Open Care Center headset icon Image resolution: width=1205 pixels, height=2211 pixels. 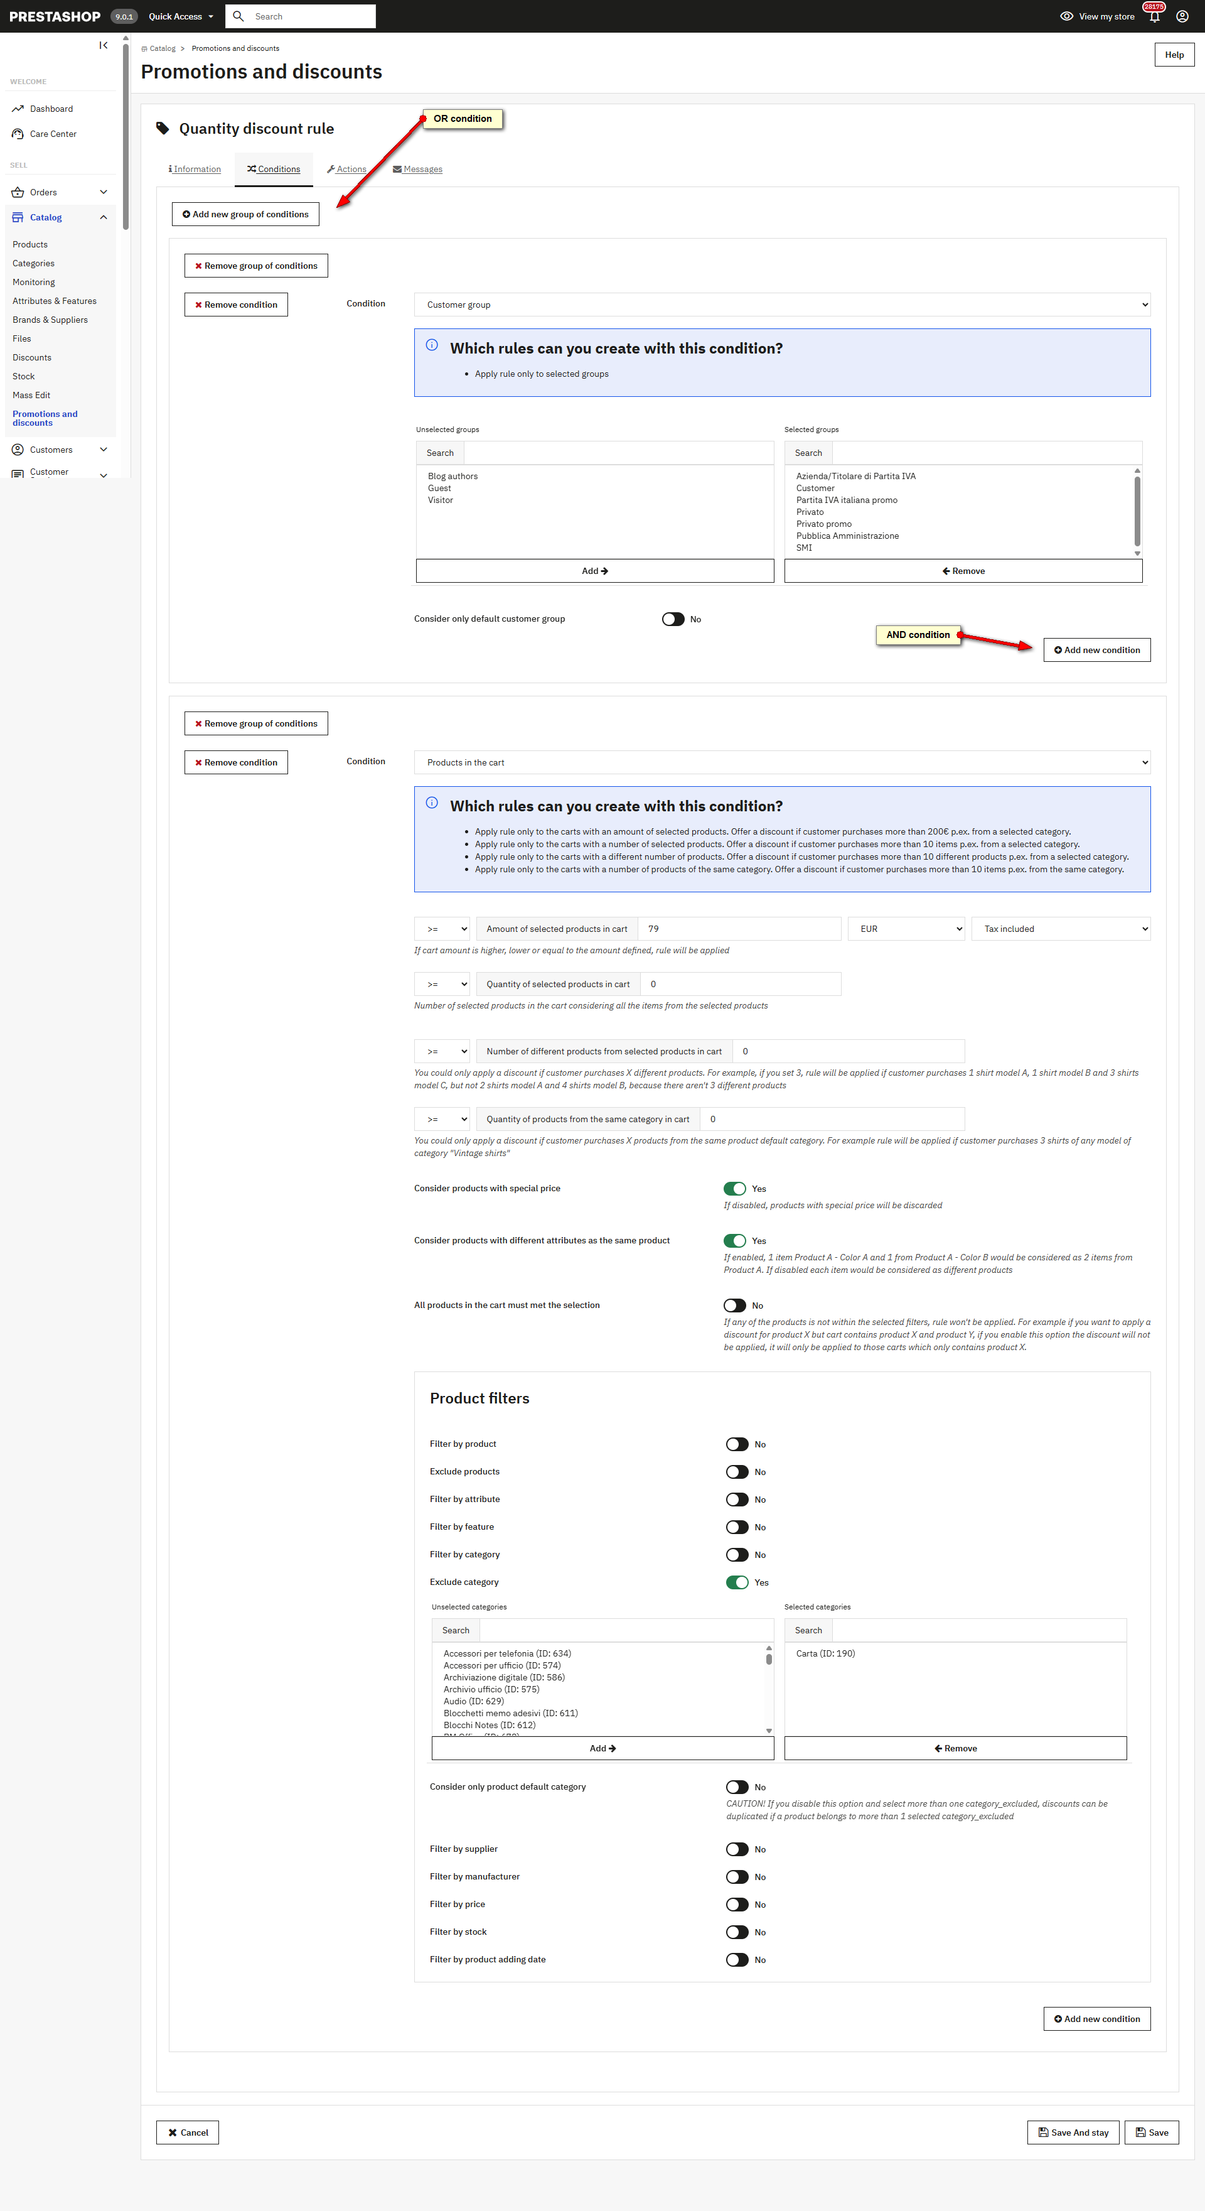tap(17, 134)
